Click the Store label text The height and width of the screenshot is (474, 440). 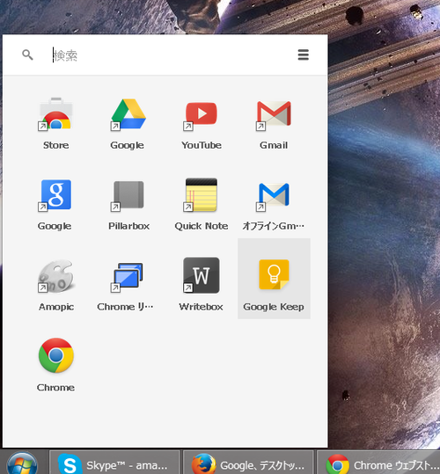coord(56,145)
